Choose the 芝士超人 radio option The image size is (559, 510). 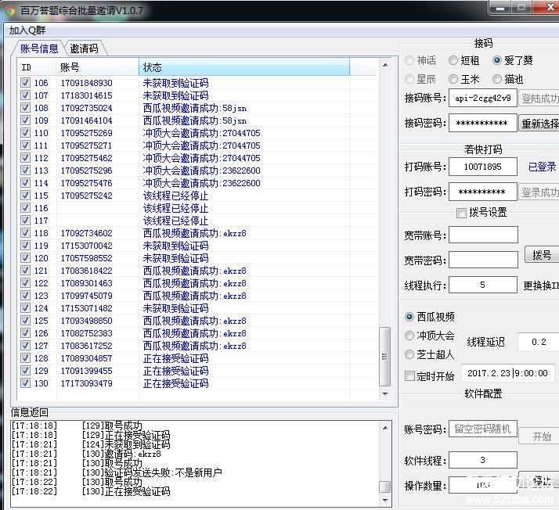[x=409, y=354]
